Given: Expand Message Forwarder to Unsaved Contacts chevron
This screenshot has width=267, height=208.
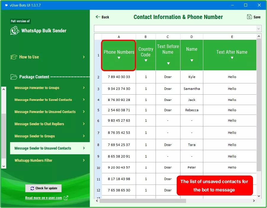Looking at the screenshot, I should 84,112.
